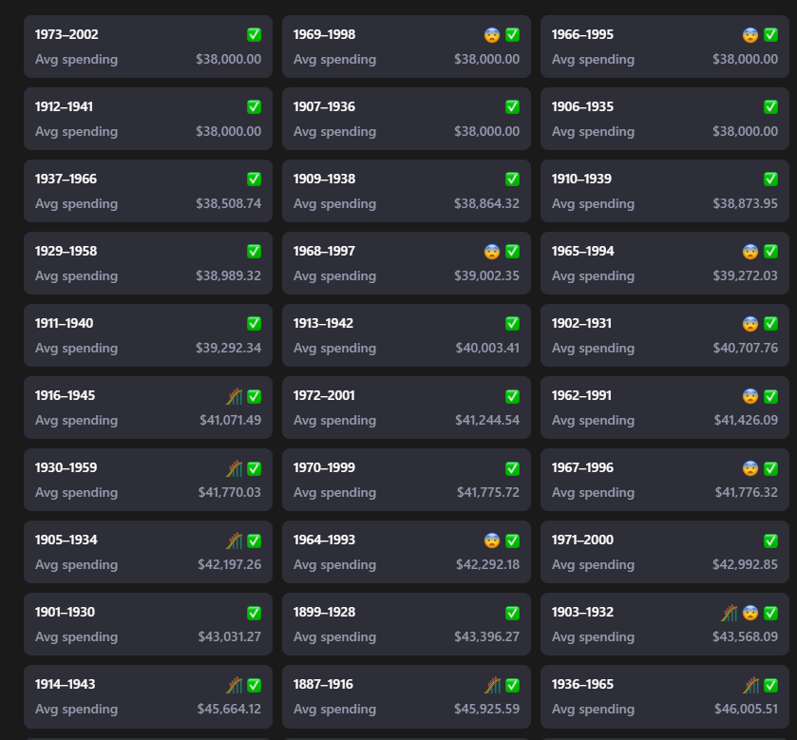Click the fearful face icon on the 1969–1998 card
797x740 pixels.
[491, 35]
